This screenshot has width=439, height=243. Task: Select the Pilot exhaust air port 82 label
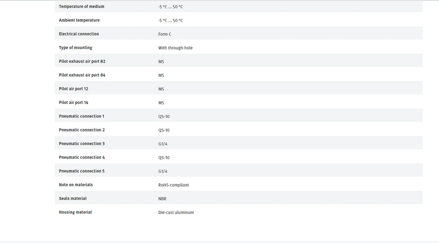tap(82, 62)
